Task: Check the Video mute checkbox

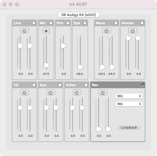Action: coord(86,85)
